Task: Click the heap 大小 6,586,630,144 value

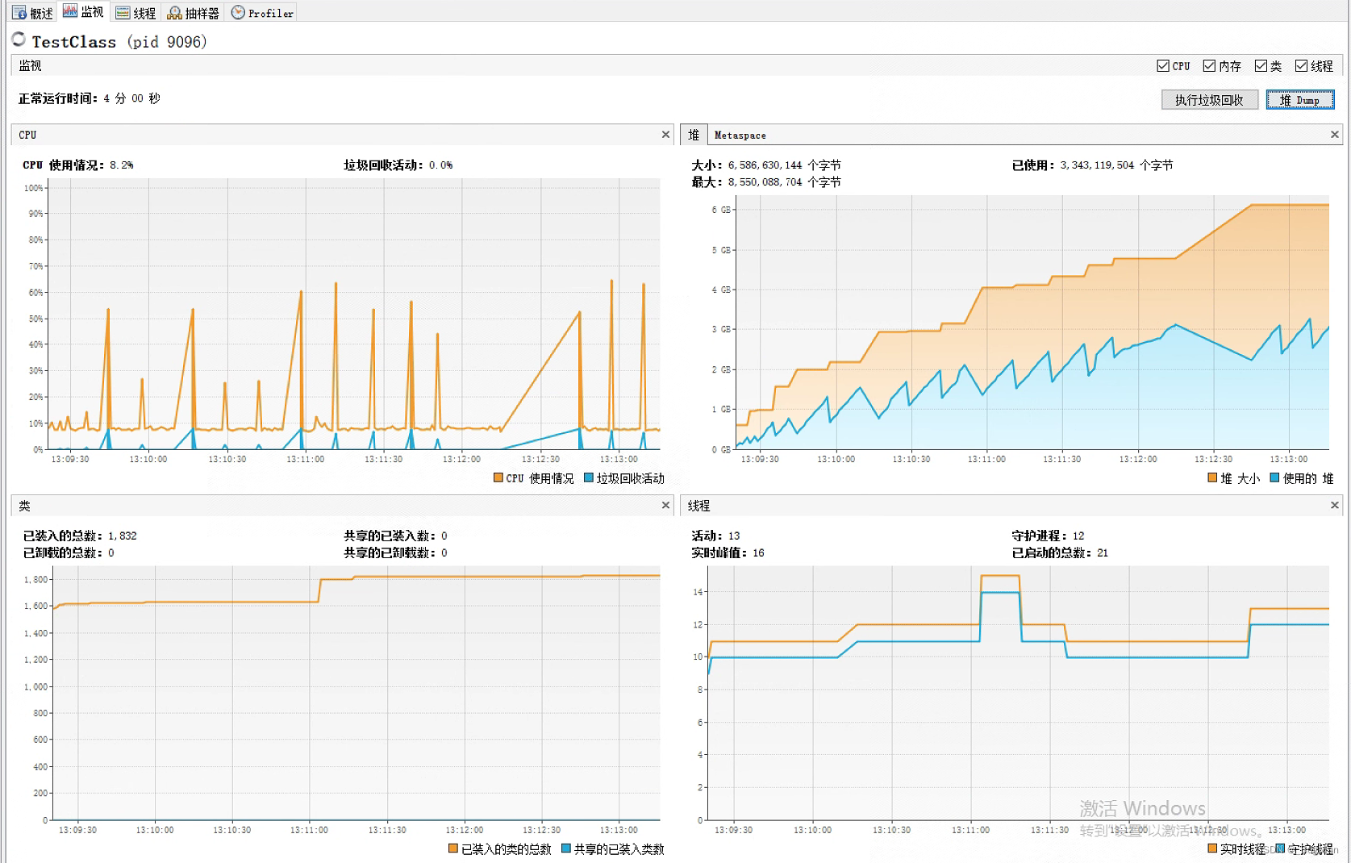Action: click(x=765, y=165)
